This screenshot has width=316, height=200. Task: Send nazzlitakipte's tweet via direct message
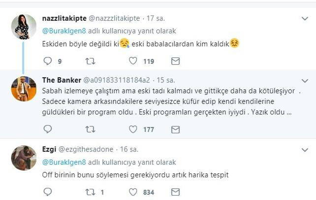[x=175, y=61]
